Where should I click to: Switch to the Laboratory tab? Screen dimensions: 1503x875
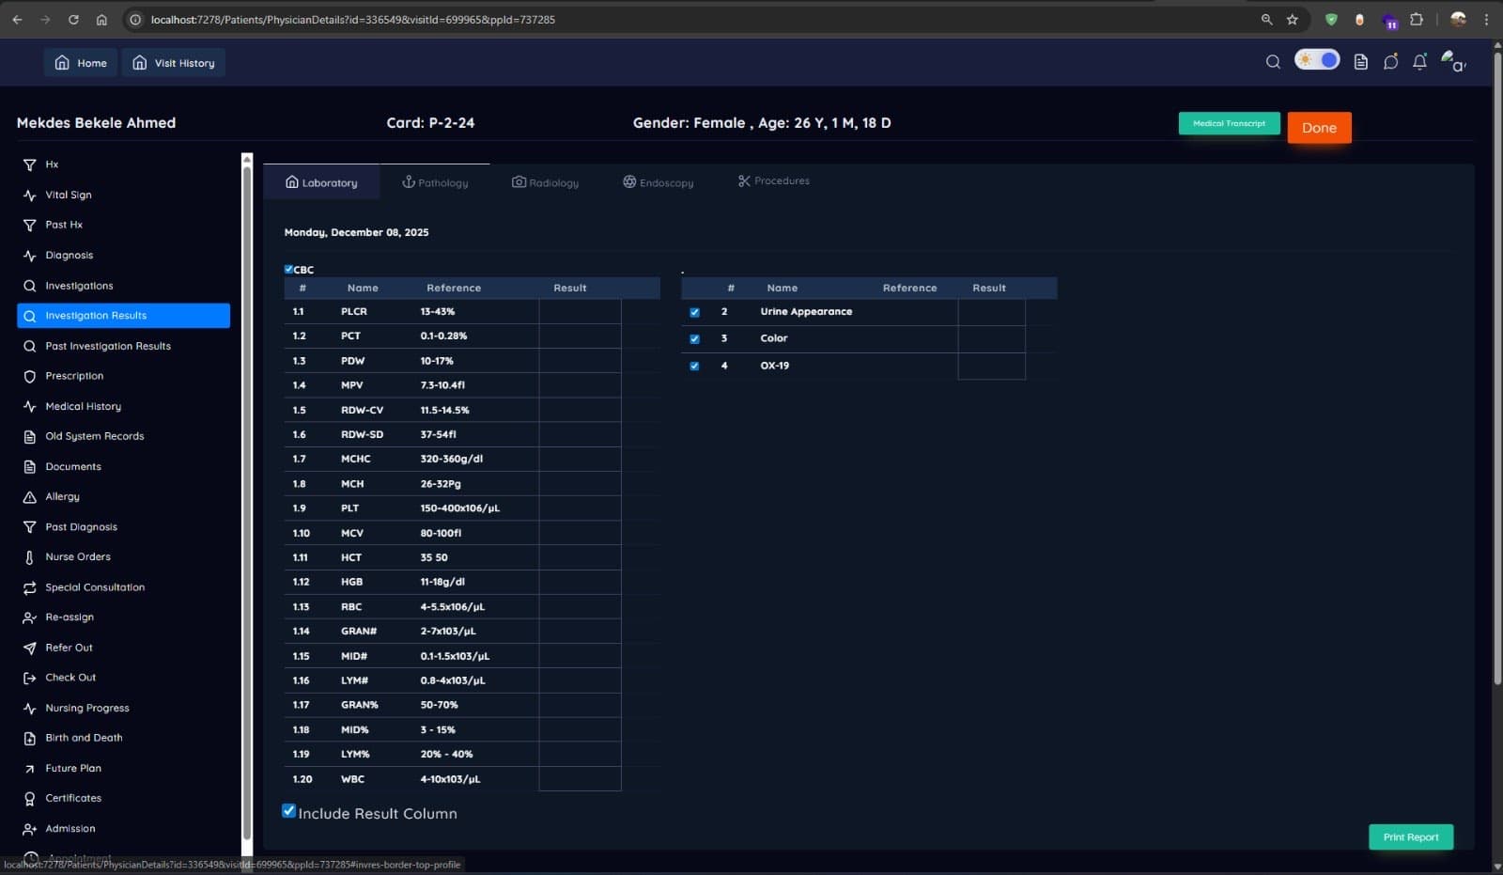(x=321, y=182)
